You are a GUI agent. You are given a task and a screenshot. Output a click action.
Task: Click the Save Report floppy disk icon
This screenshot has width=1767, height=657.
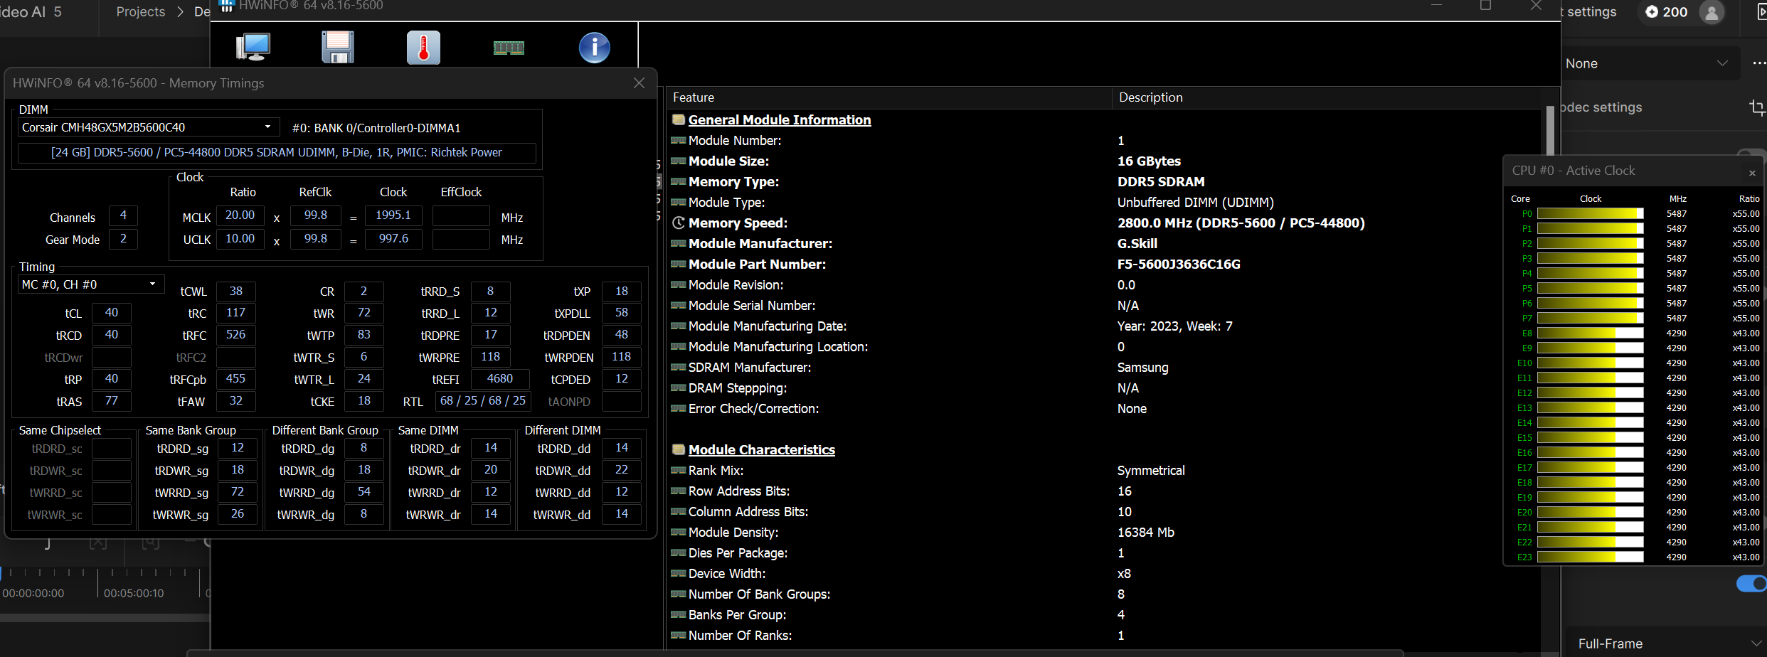[337, 47]
